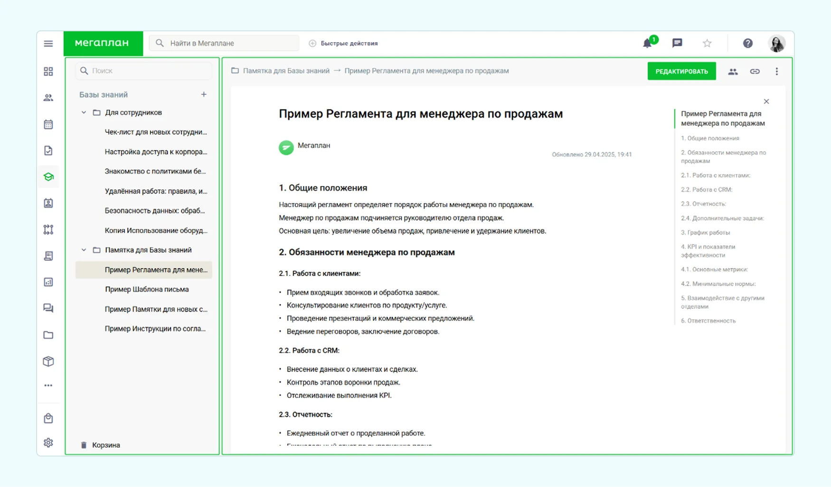This screenshot has height=487, width=831.
Task: Open the employees people icon in sidebar
Action: [48, 98]
